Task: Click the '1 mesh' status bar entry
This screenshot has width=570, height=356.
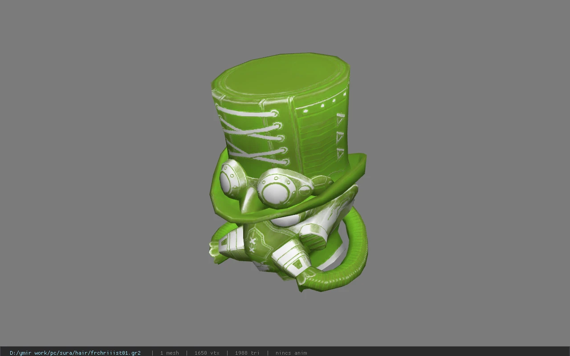Action: (x=170, y=353)
